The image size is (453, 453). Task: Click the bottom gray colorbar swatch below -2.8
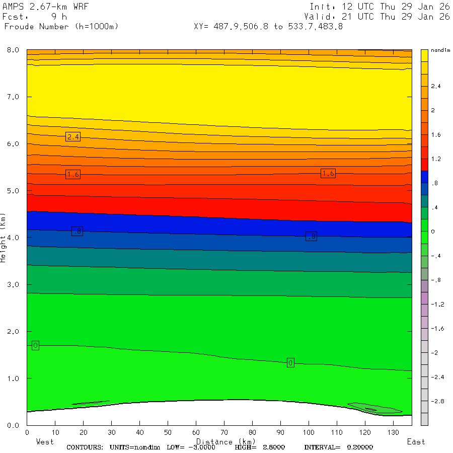424,419
